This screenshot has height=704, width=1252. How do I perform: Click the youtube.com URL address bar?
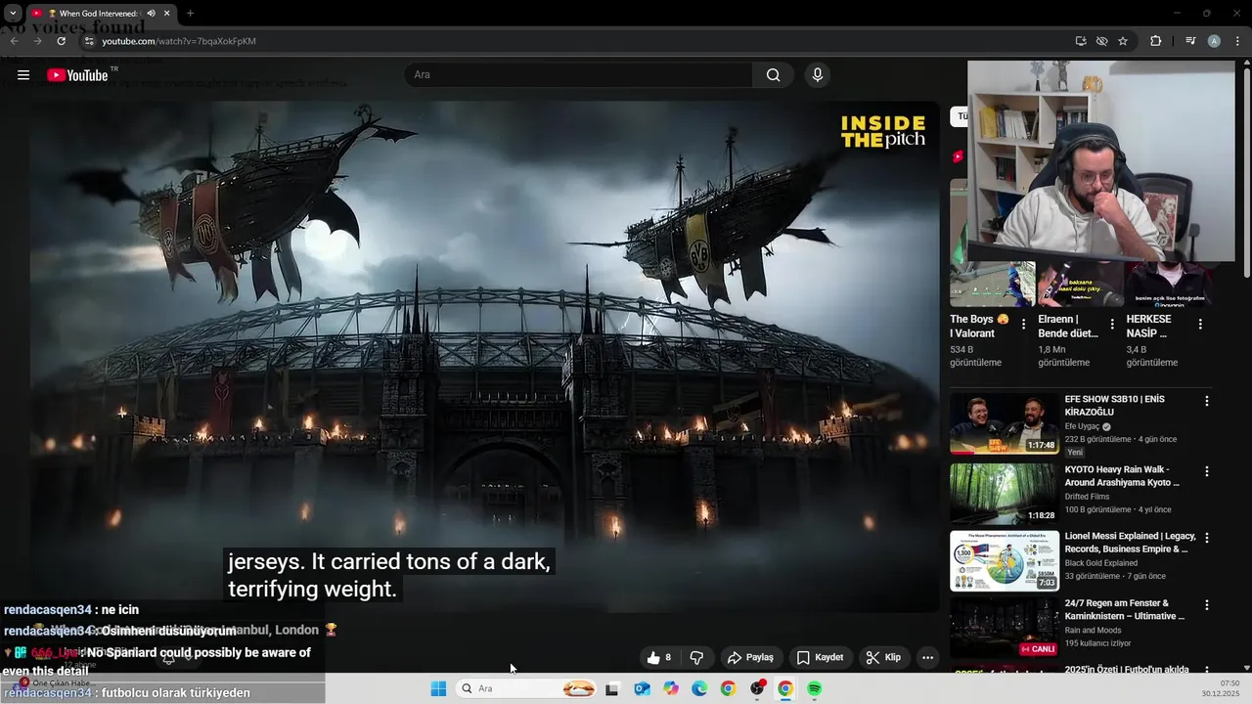pos(179,41)
